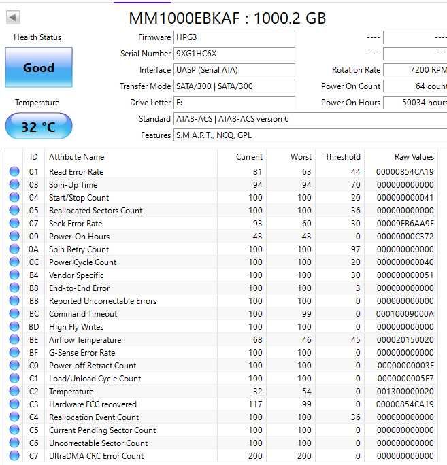Screen dimensions: 447x465
Task: Select status orb for G-Sense Error Rate
Action: pos(14,352)
